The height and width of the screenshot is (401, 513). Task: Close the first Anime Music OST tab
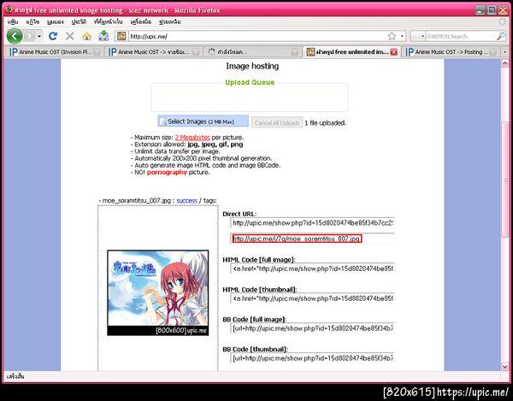(x=97, y=52)
